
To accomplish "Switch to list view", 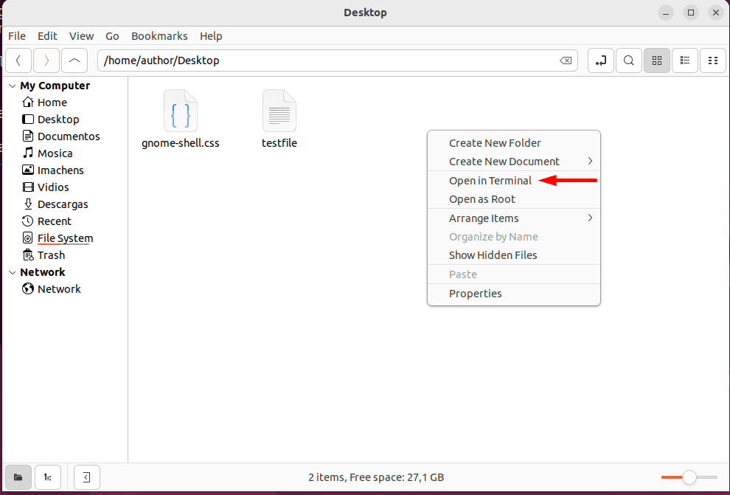I will pos(685,60).
